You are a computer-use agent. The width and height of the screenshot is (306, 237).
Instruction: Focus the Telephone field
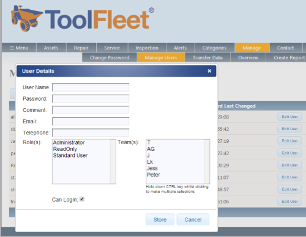[x=91, y=133]
